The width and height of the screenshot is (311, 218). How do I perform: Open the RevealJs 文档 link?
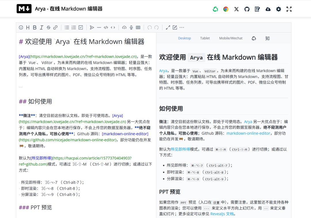pyautogui.click(x=223, y=214)
